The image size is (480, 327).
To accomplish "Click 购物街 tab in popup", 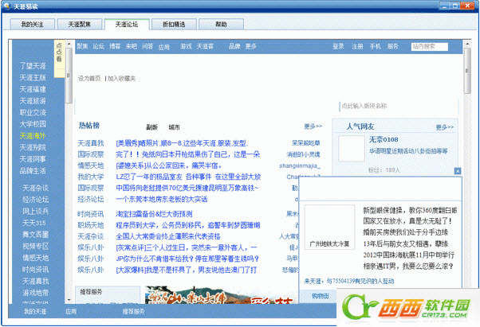I will click(321, 295).
